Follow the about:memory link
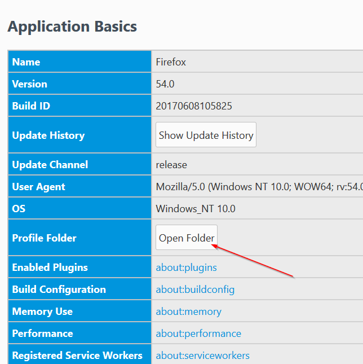Image resolution: width=363 pixels, height=364 pixels. click(188, 312)
